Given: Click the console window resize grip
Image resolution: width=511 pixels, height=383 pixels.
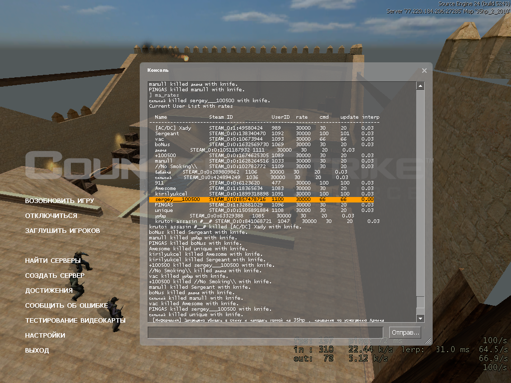Looking at the screenshot, I should (x=428, y=341).
